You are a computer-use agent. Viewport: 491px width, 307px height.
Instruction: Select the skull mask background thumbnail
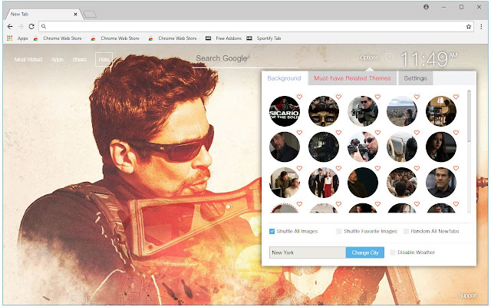click(324, 111)
